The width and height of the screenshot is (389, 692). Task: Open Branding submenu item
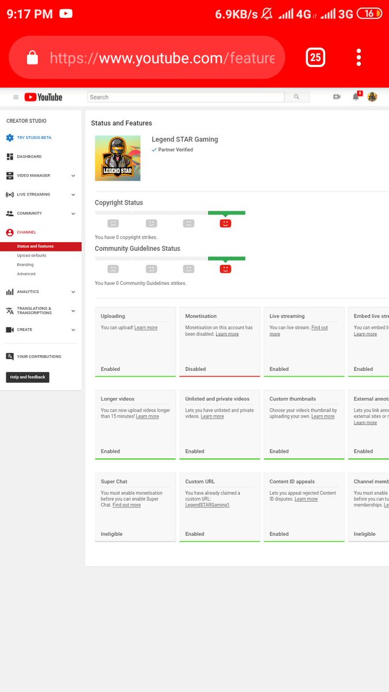pos(25,265)
